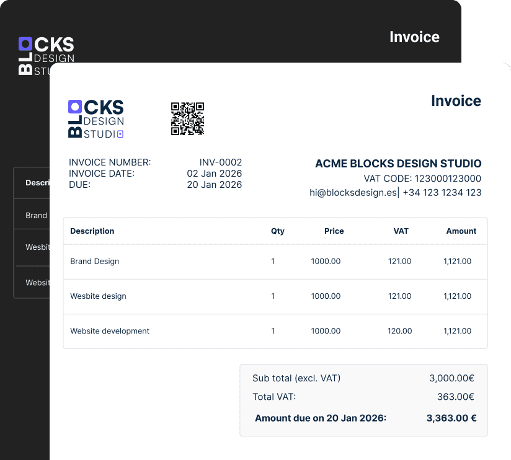Click the VAT 120.00 in Website development row
Screen dimensions: 511x460
click(399, 331)
